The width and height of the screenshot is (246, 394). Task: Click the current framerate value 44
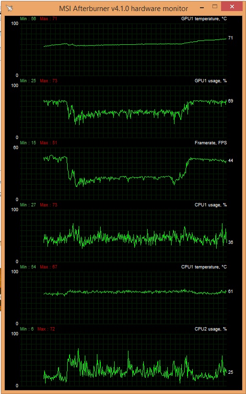click(x=231, y=161)
